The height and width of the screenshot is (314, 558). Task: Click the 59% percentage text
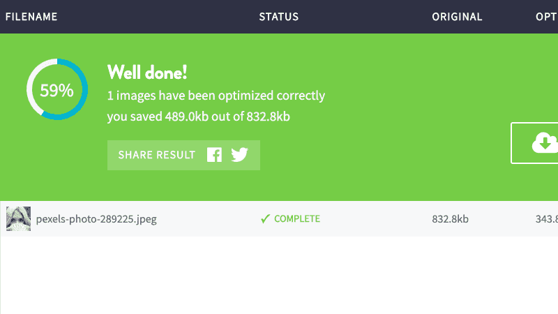pyautogui.click(x=56, y=91)
